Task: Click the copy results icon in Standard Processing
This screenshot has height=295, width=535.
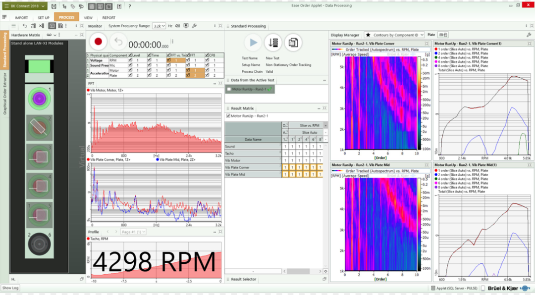Action: (293, 42)
